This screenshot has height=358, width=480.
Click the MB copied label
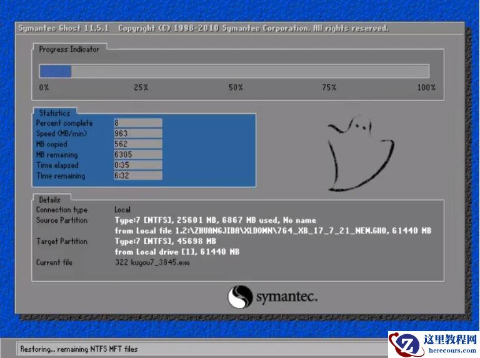click(x=51, y=144)
